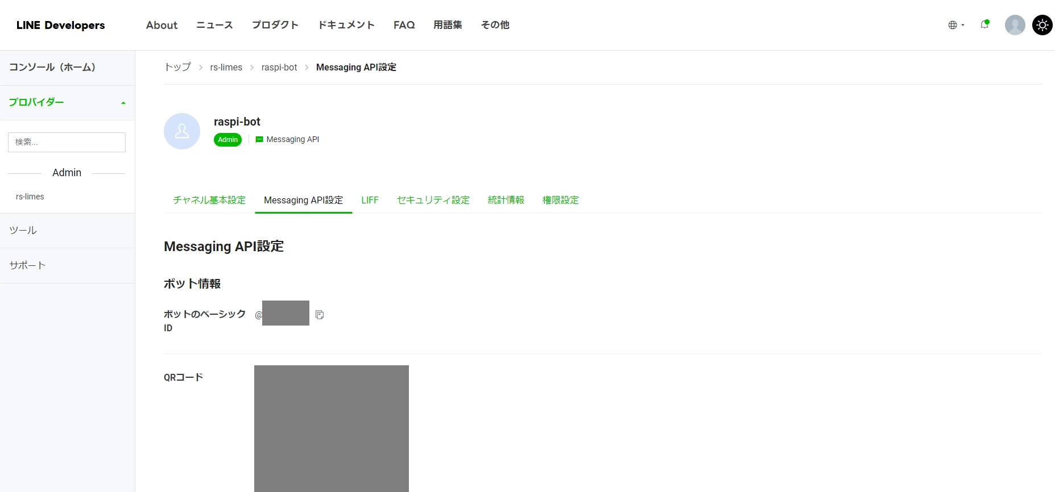1055x492 pixels.
Task: Open the ドキュメント navigation link
Action: [x=346, y=25]
